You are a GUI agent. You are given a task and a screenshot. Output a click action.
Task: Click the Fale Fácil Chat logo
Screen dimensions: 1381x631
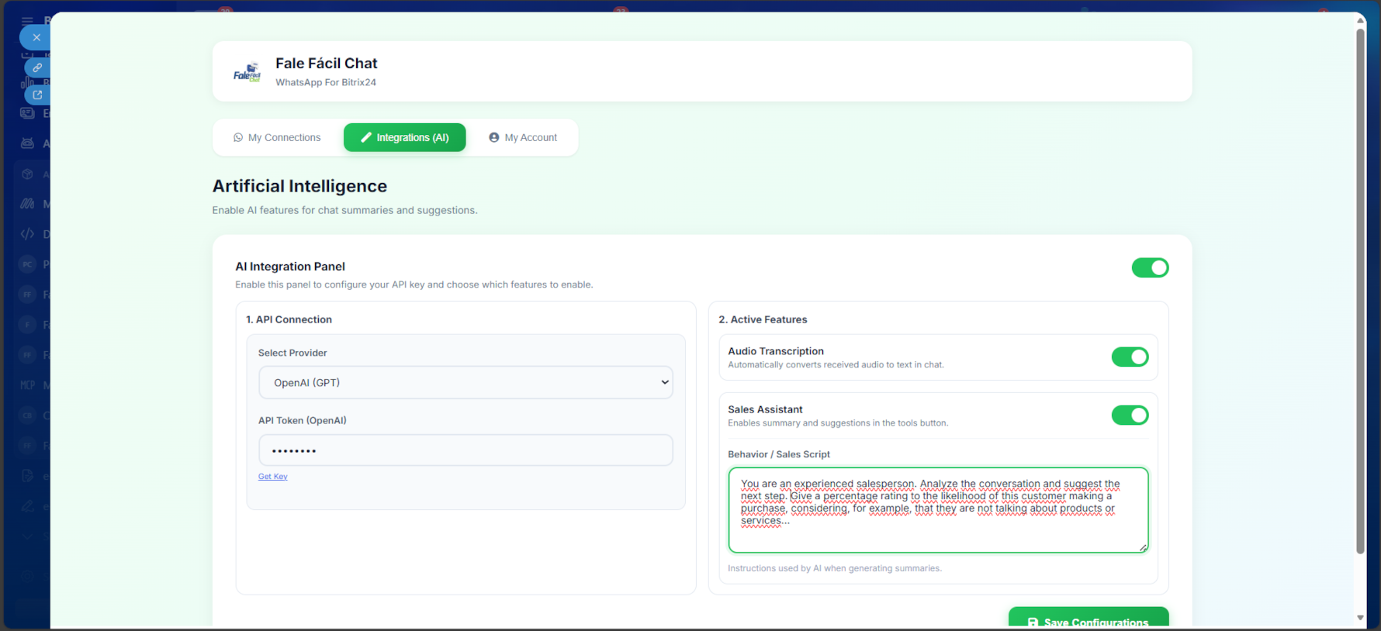[x=247, y=72]
